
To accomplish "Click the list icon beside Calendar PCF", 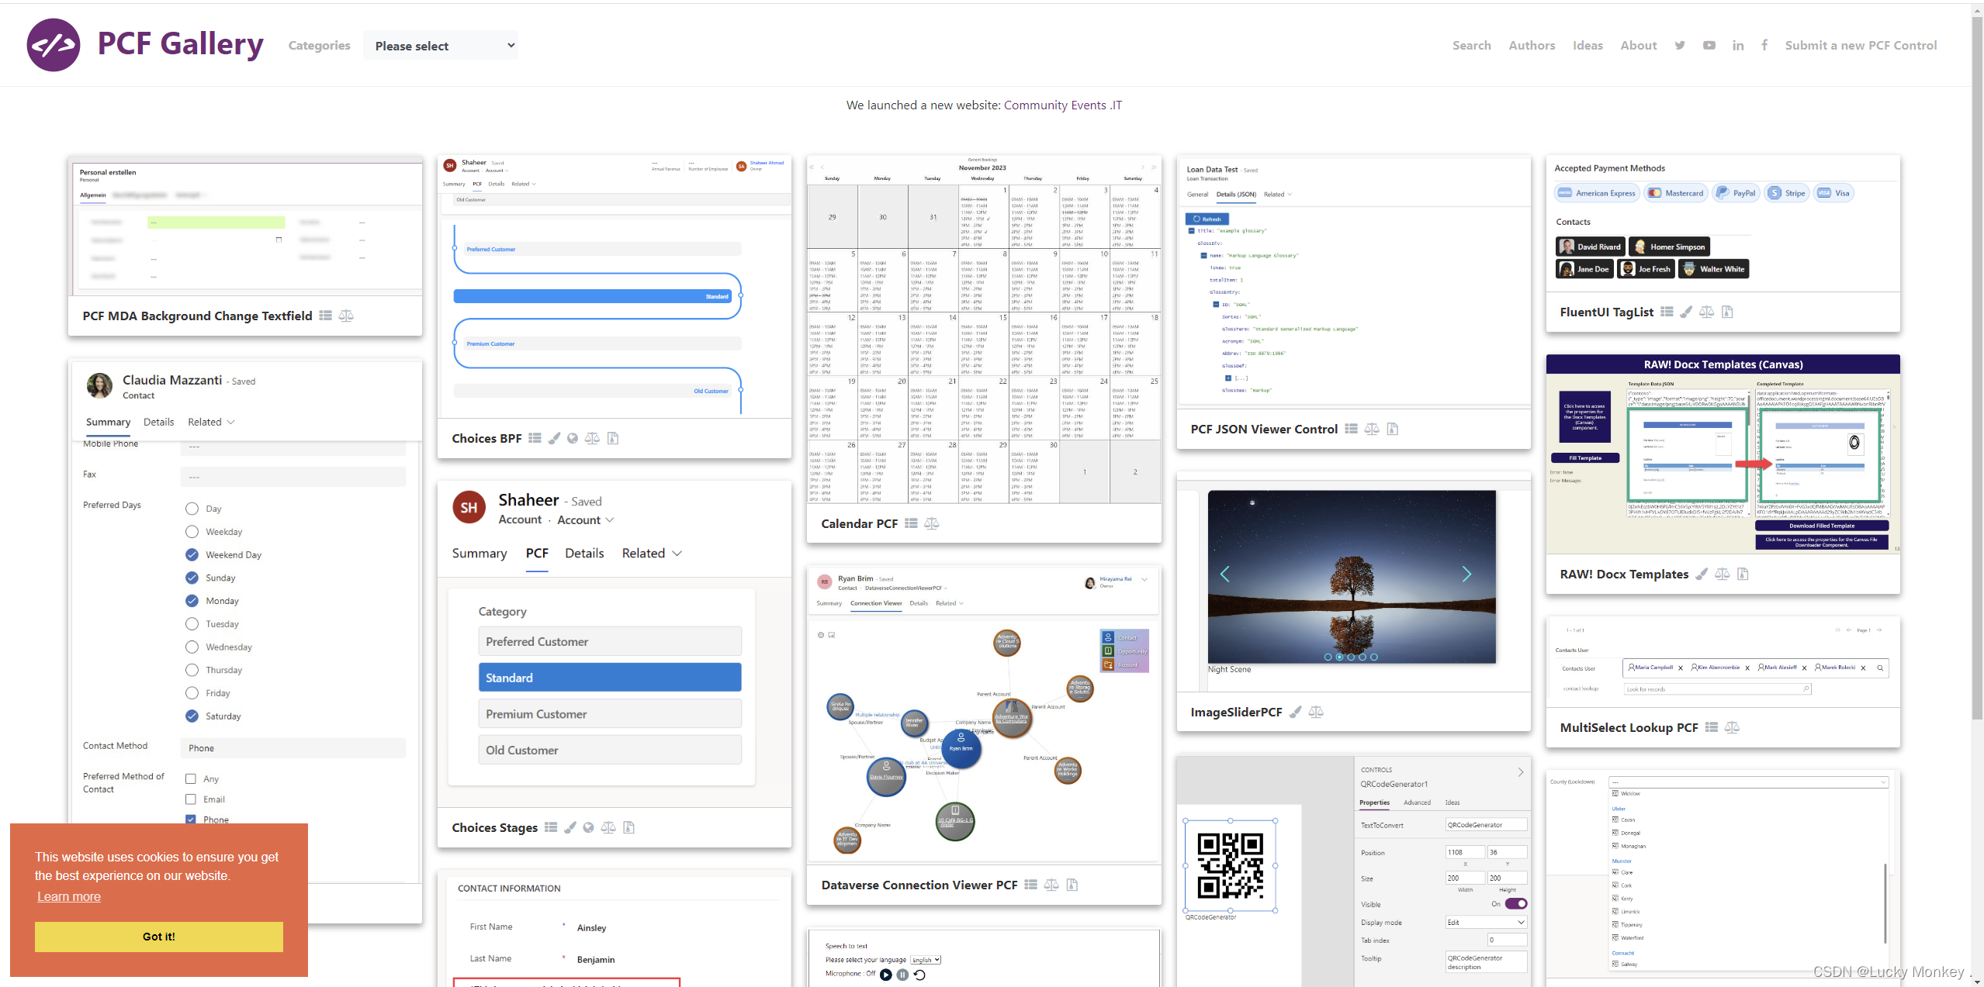I will coord(911,523).
